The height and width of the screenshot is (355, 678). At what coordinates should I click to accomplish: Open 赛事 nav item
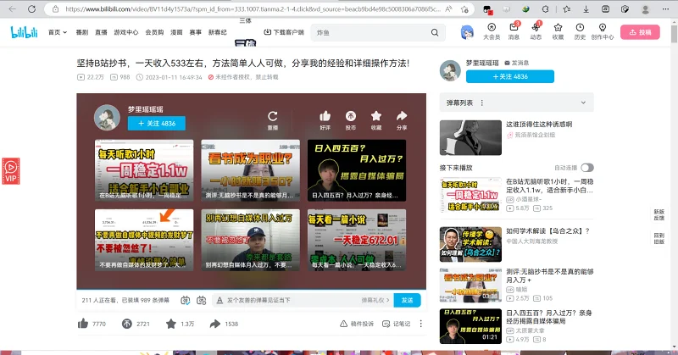(196, 32)
